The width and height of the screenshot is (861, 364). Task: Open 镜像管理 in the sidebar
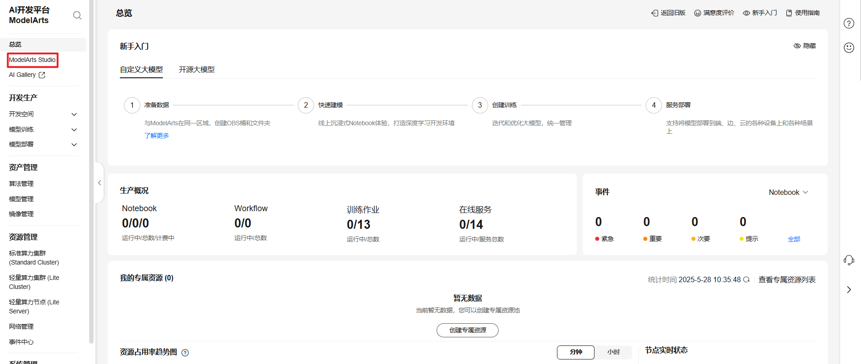pyautogui.click(x=21, y=214)
